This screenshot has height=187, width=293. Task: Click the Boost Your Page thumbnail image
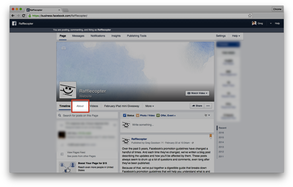point(67,167)
